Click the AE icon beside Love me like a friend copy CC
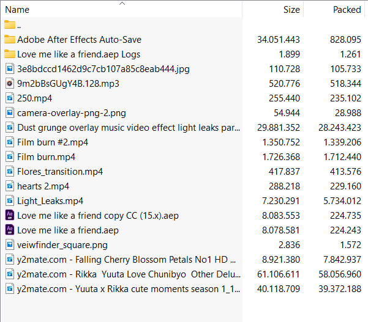The height and width of the screenshot is (322, 368). coord(9,216)
